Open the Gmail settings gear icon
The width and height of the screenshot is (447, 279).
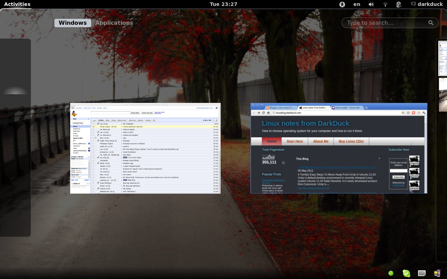coord(217,108)
